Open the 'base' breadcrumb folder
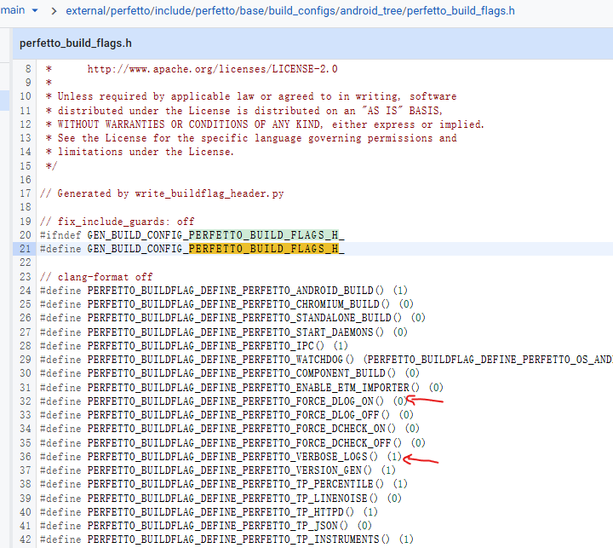 pyautogui.click(x=253, y=11)
